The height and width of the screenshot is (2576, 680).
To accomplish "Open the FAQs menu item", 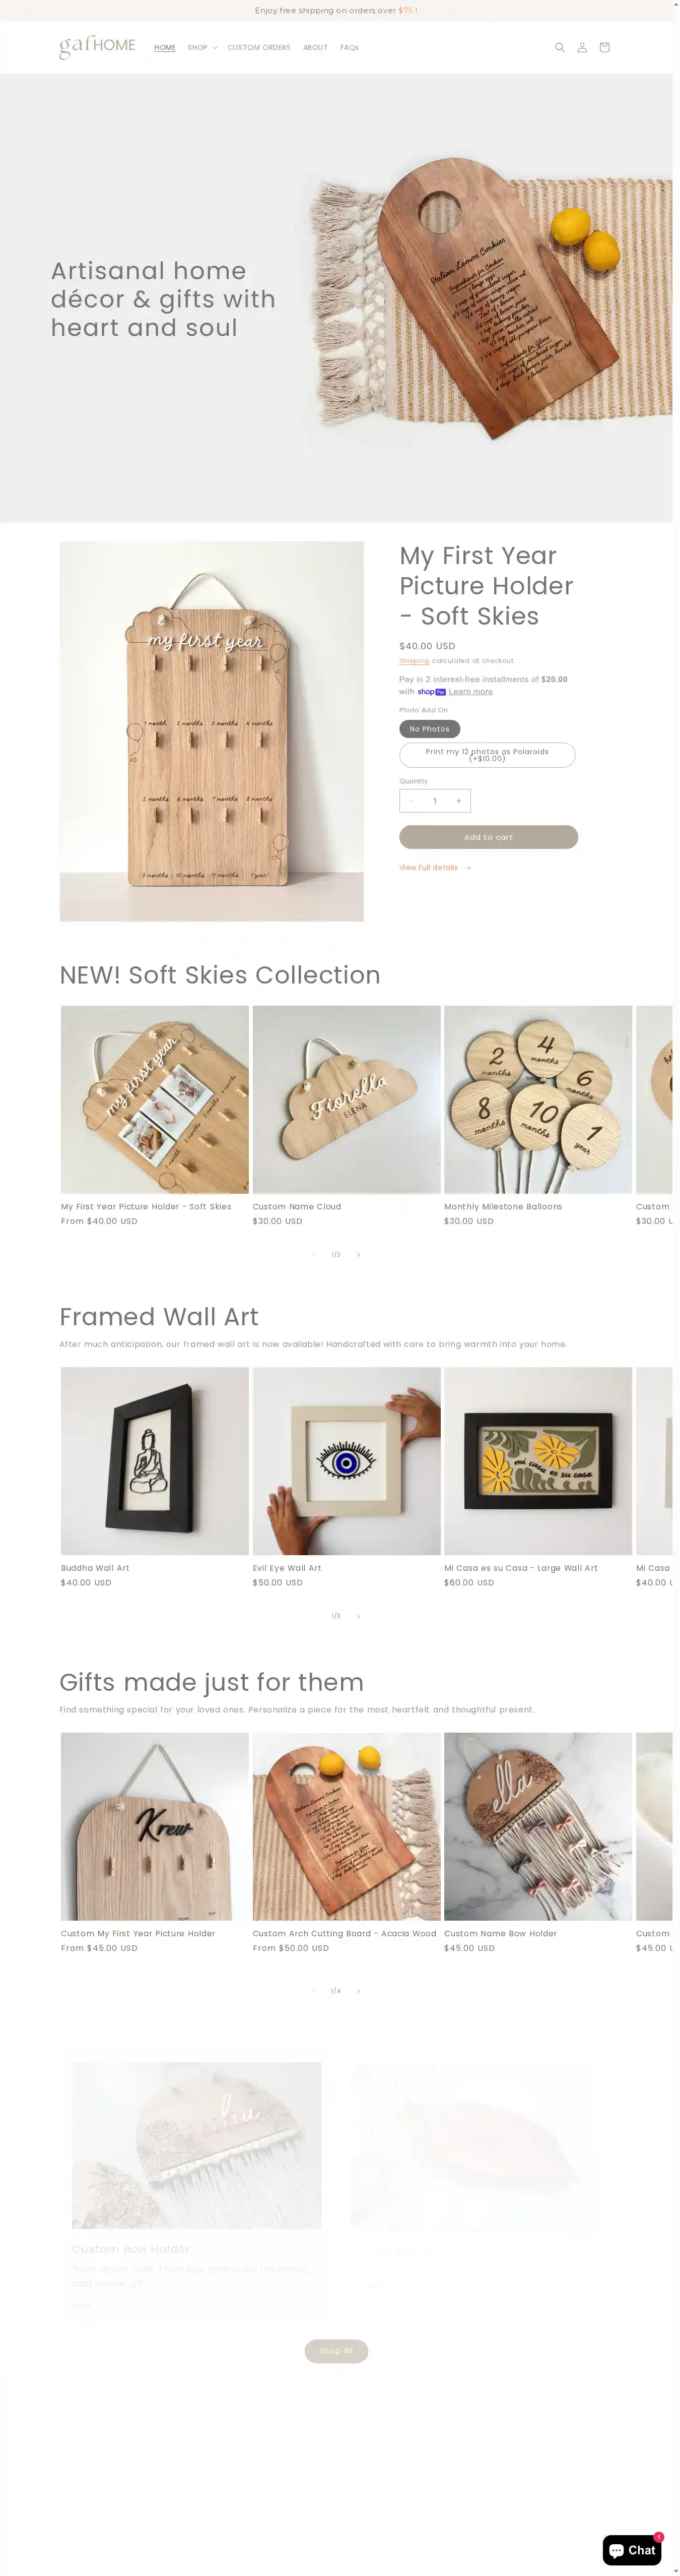I will tap(350, 47).
